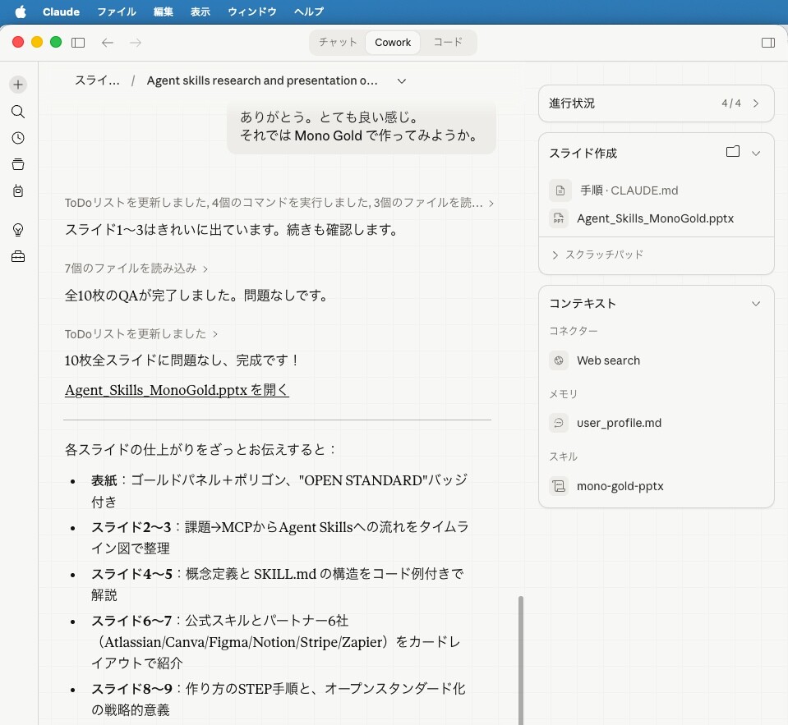Viewport: 788px width, 725px height.
Task: Go forward with the right arrow
Action: 136,43
